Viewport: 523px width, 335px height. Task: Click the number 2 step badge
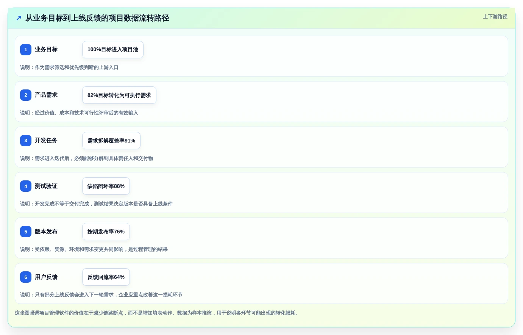pos(26,95)
